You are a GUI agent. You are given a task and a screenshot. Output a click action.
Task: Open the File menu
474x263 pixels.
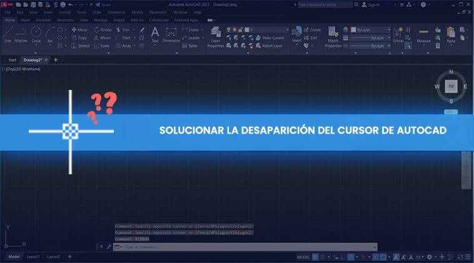click(8, 12)
